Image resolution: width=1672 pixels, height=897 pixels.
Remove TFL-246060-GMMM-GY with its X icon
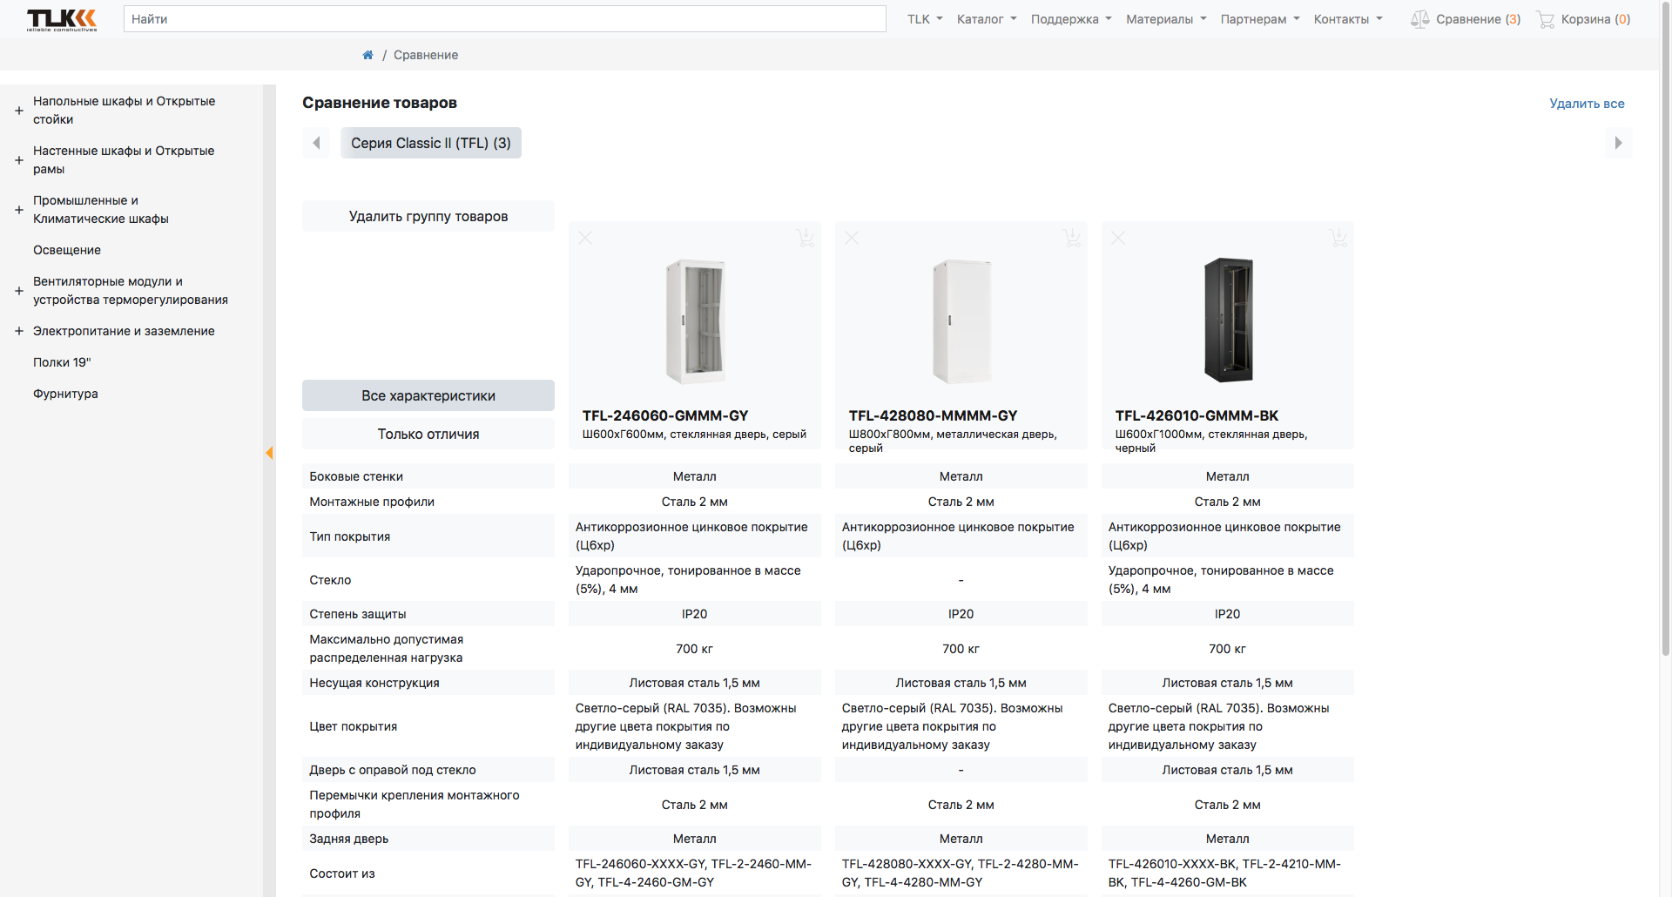click(x=585, y=238)
